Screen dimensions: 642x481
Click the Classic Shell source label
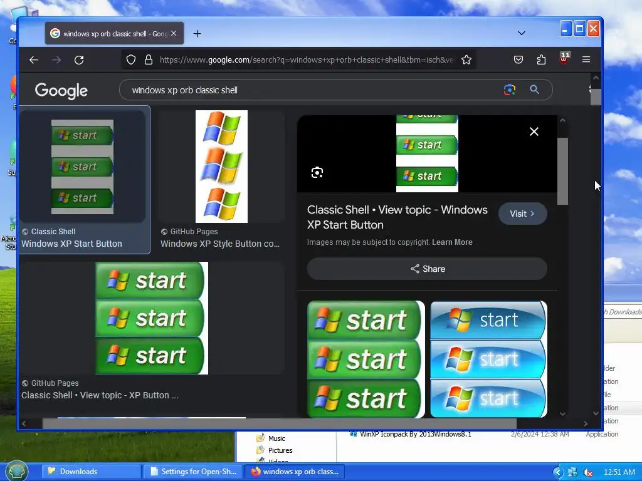53,232
